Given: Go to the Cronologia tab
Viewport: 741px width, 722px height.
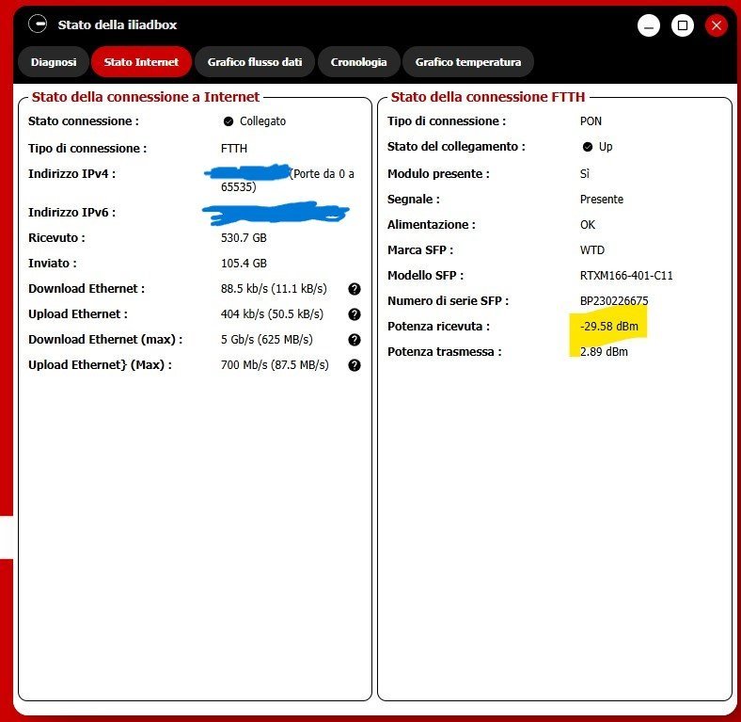Looking at the screenshot, I should pyautogui.click(x=358, y=62).
